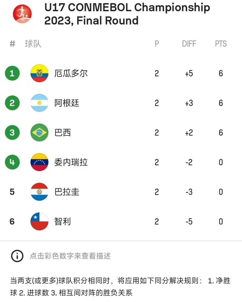242x302 pixels.
Task: Tap the Venezuela flag icon
Action: [x=39, y=162]
